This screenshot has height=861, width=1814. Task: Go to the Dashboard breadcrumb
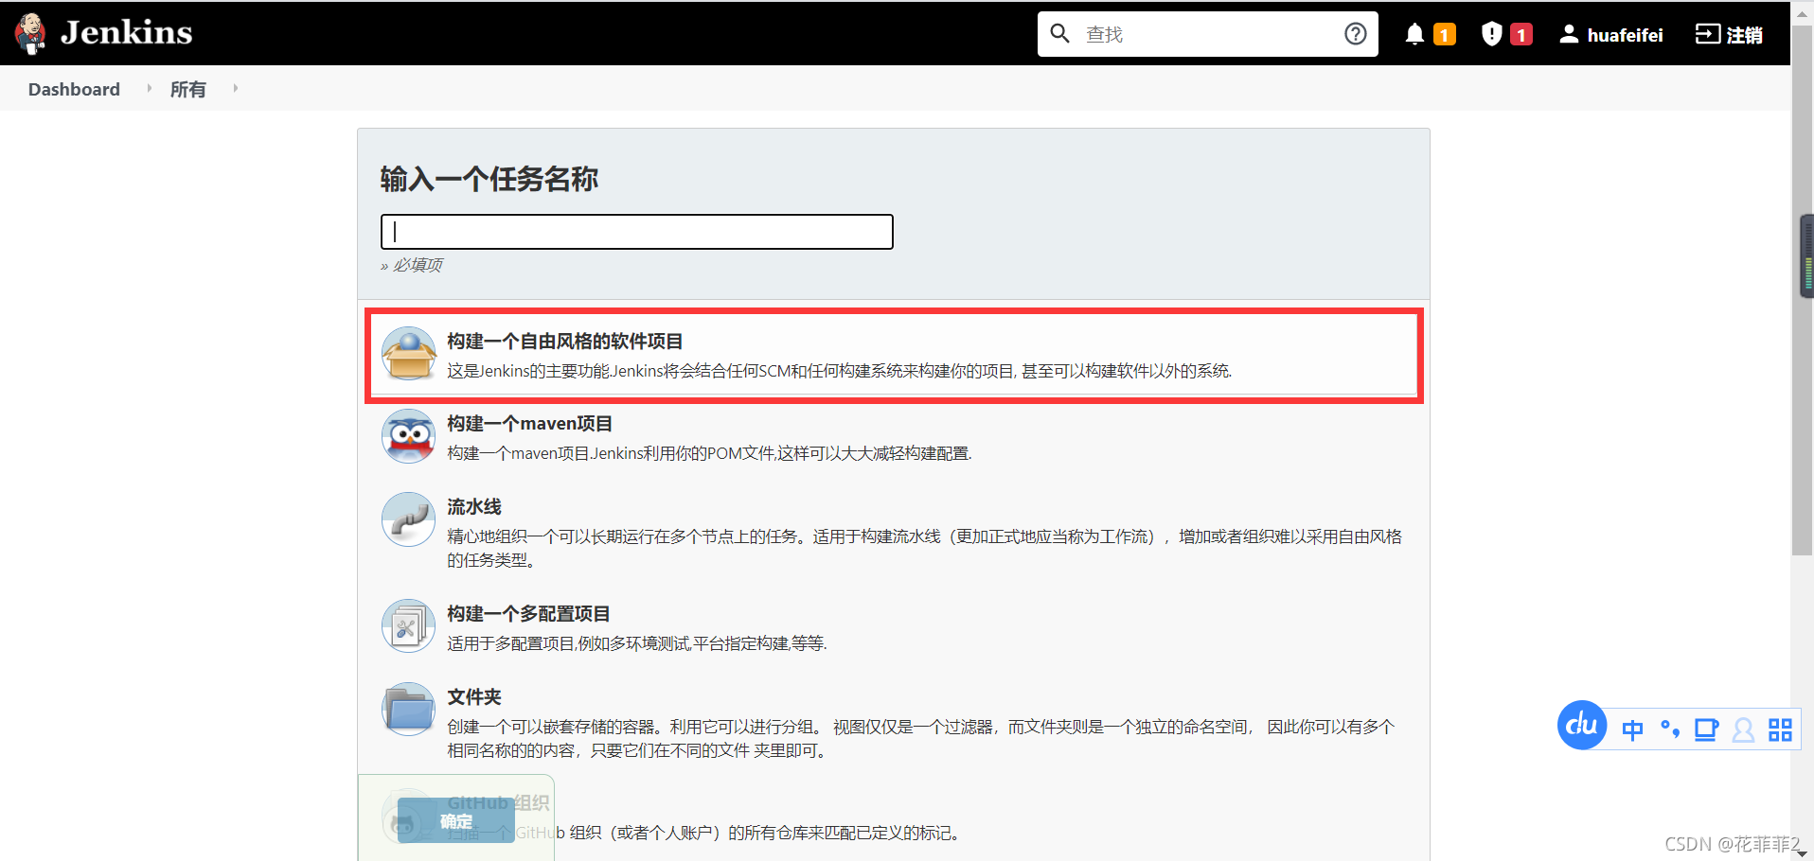pyautogui.click(x=74, y=89)
